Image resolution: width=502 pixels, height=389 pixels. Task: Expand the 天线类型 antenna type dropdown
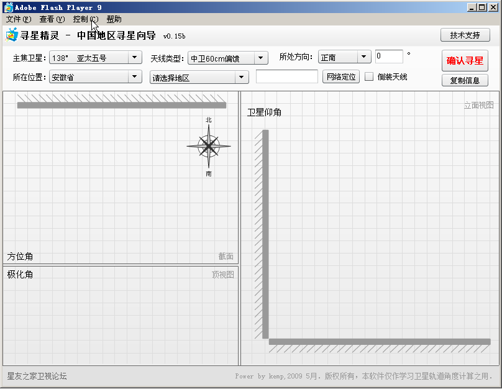point(261,57)
